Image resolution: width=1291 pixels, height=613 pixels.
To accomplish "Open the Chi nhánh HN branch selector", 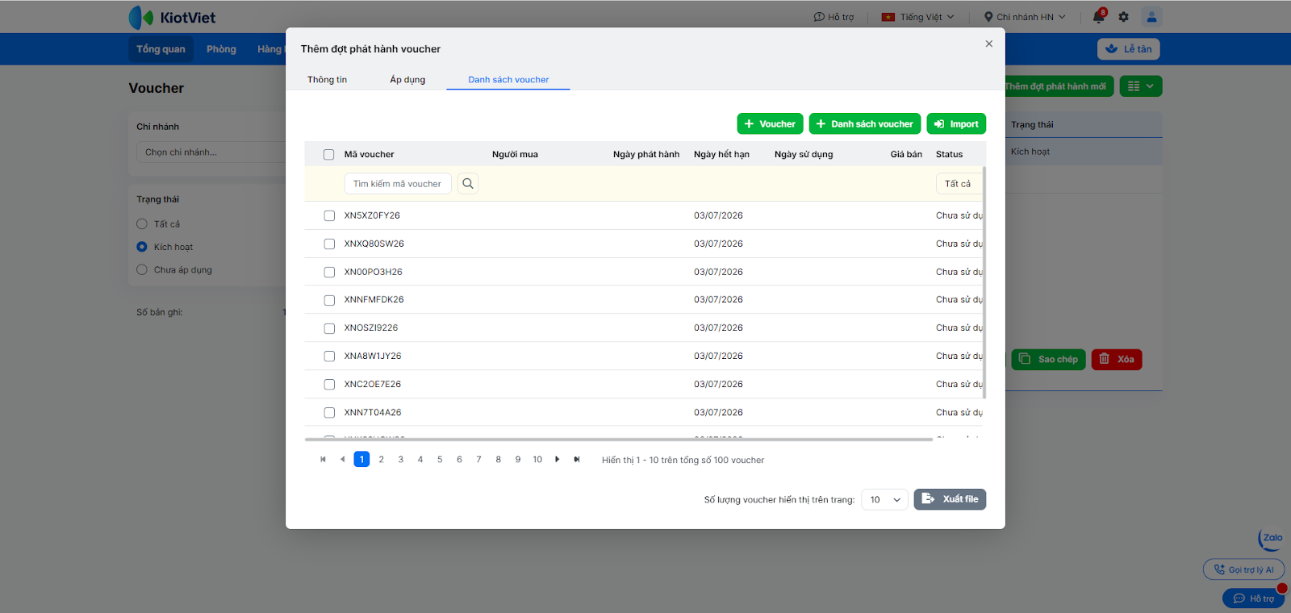I will pos(1025,17).
